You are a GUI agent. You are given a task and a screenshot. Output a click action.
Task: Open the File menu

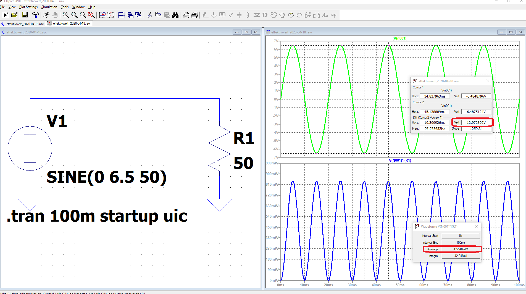[x=2, y=7]
